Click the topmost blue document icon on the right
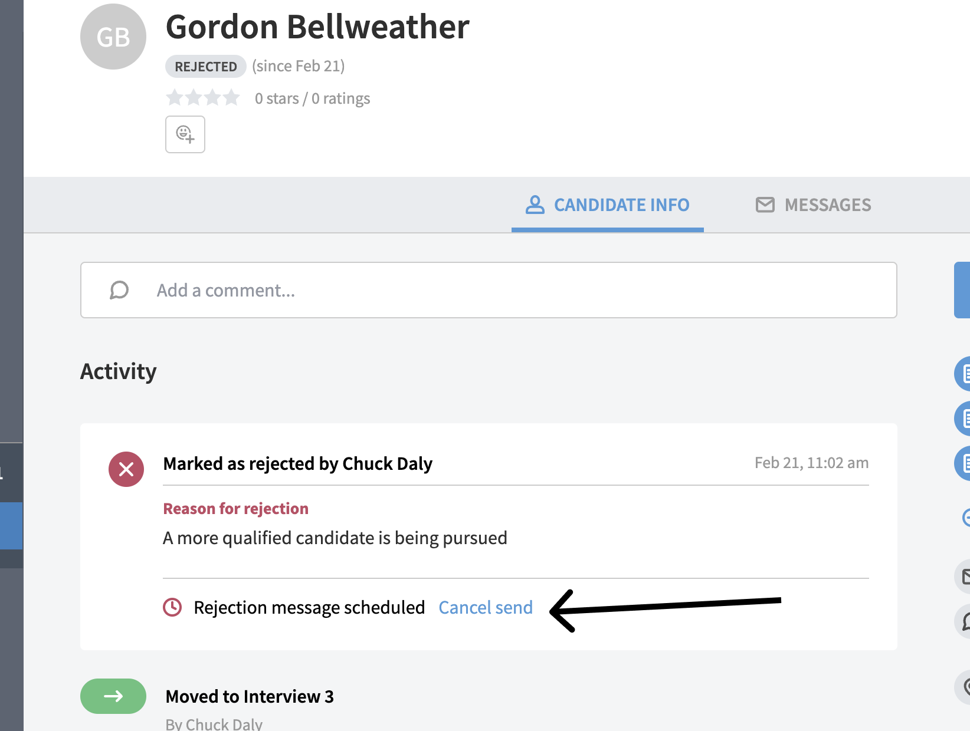The image size is (970, 731). tap(965, 373)
